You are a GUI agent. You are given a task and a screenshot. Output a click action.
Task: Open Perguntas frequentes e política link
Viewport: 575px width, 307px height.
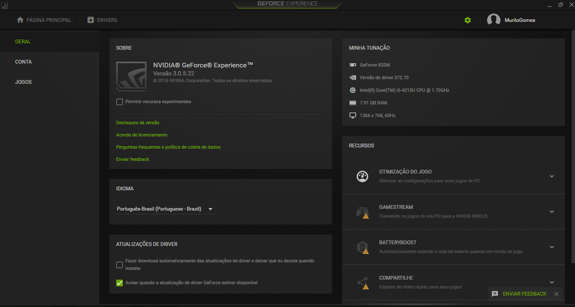(168, 147)
